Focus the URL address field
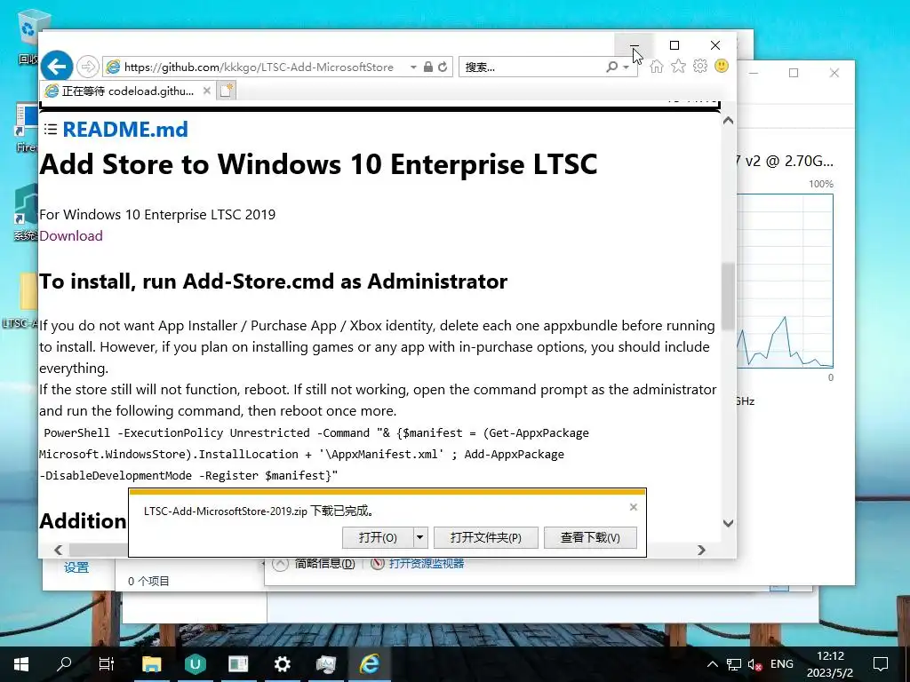This screenshot has width=910, height=682. click(x=259, y=67)
